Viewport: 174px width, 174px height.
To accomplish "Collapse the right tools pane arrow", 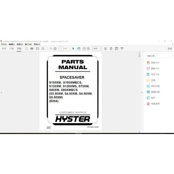I will pos(142,93).
